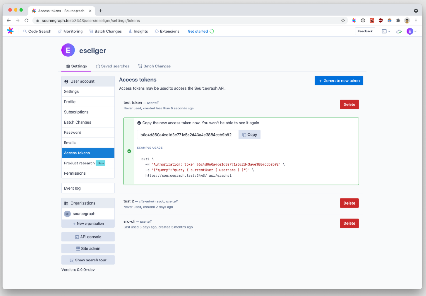Screen dimensions: 426x296
Task: Click the curl example code block
Action: (x=213, y=167)
